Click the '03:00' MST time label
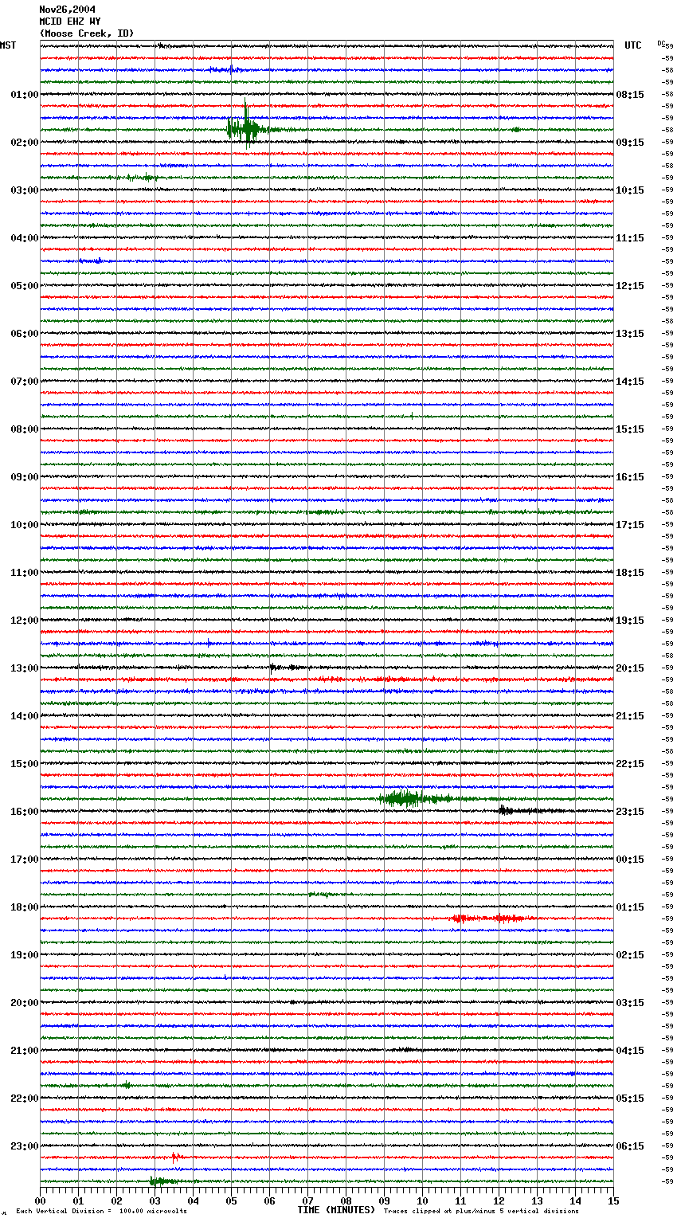 tap(25, 190)
